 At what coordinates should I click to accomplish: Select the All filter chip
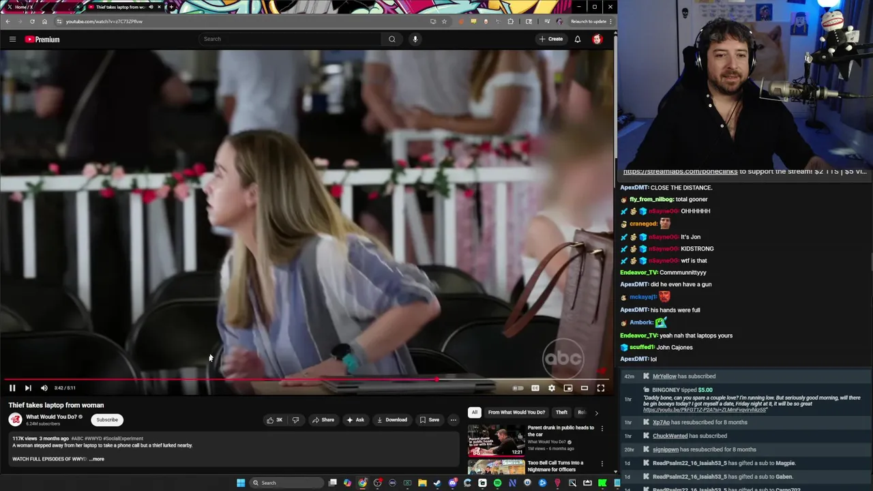[475, 413]
